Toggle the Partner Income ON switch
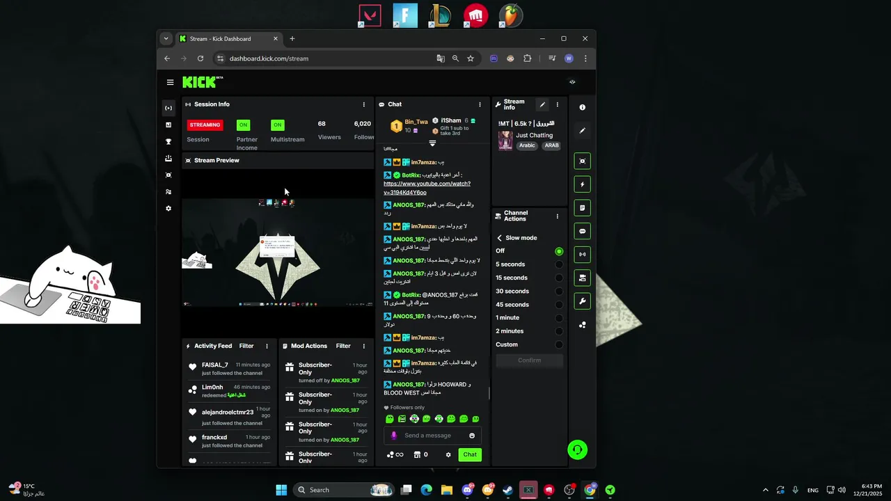The width and height of the screenshot is (891, 501). coord(243,125)
